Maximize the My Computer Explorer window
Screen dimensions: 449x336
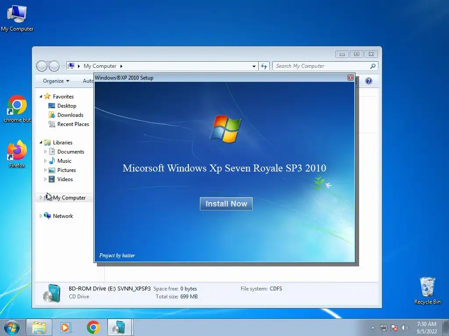[356, 54]
